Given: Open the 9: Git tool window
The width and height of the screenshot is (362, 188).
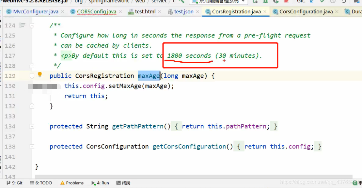Looking at the screenshot, I should (x=15, y=183).
